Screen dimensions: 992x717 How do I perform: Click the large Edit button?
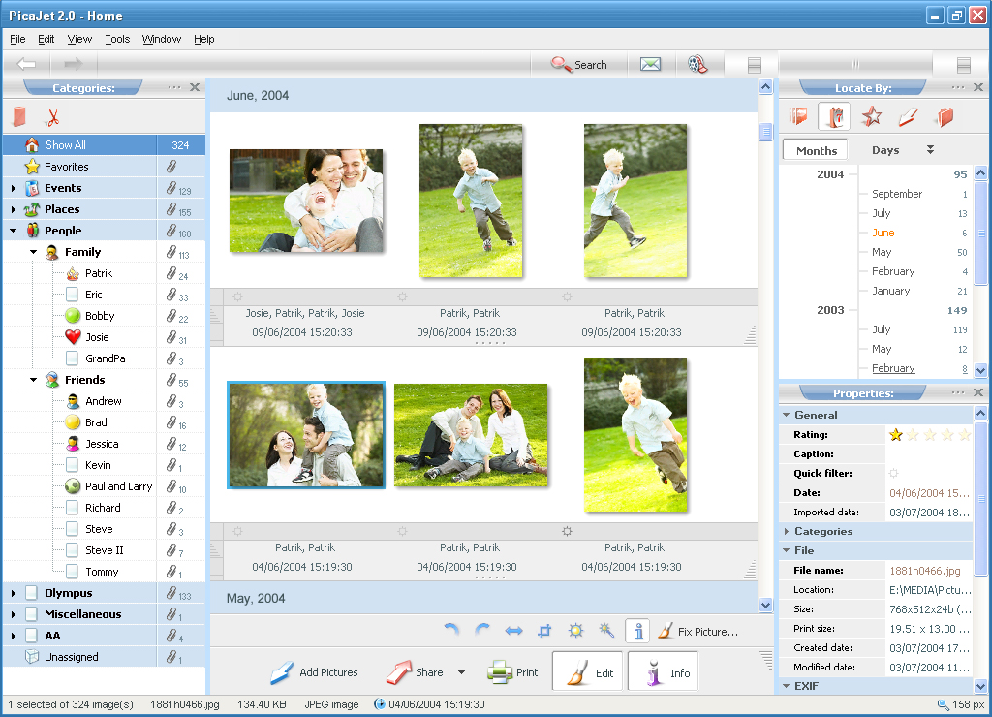[x=588, y=670]
